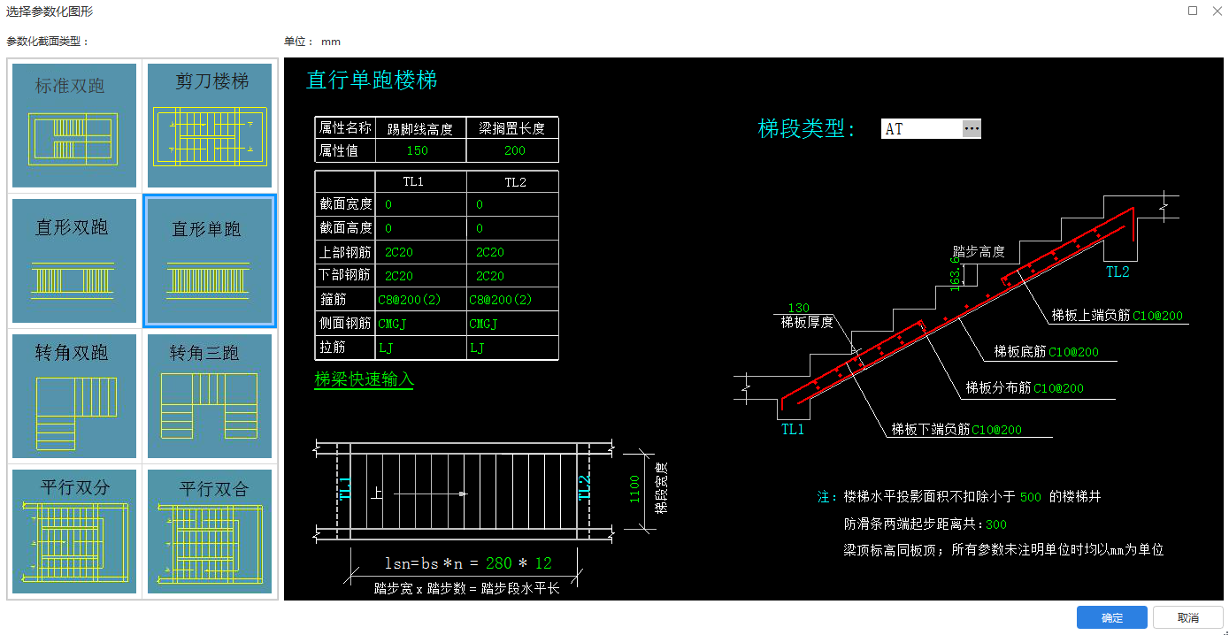This screenshot has height=635, width=1229.
Task: Select the 平行双分 stair type thumbnail
Action: tap(74, 532)
